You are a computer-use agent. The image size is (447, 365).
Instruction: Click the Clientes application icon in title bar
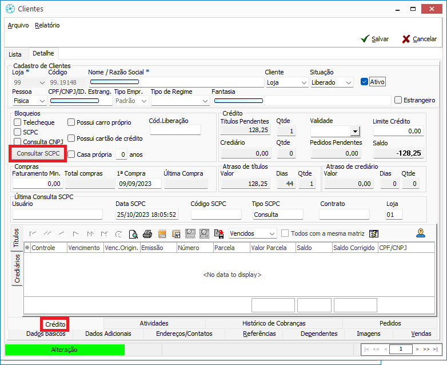click(x=10, y=9)
